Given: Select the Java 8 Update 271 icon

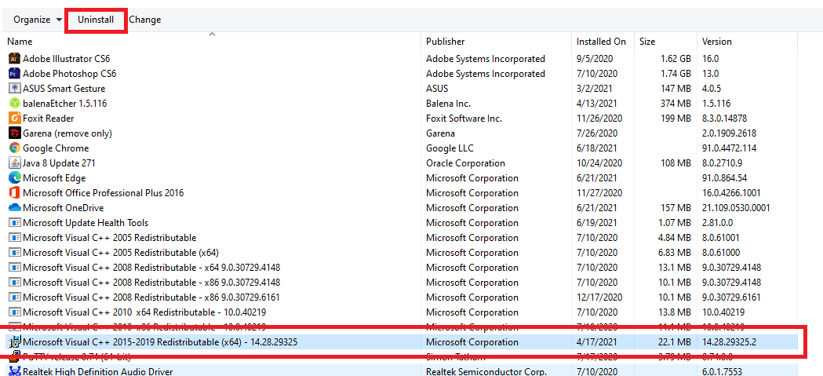Looking at the screenshot, I should coord(14,163).
